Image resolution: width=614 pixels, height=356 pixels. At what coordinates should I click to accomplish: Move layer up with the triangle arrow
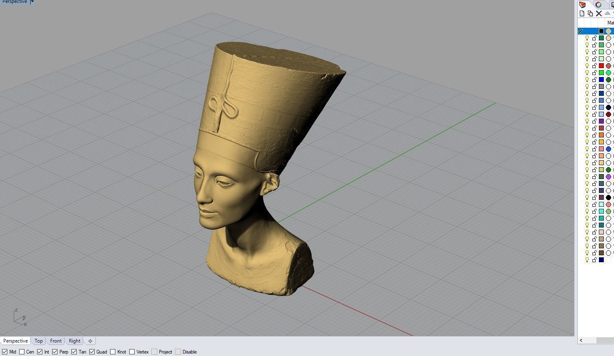[x=607, y=13]
